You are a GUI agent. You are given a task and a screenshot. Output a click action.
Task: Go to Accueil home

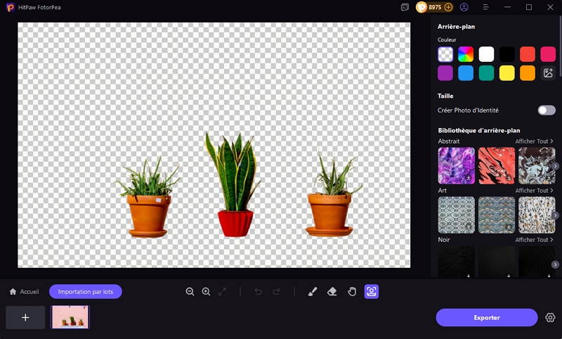(x=24, y=292)
